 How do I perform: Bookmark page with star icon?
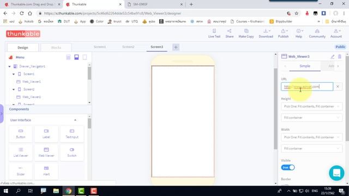click(297, 13)
